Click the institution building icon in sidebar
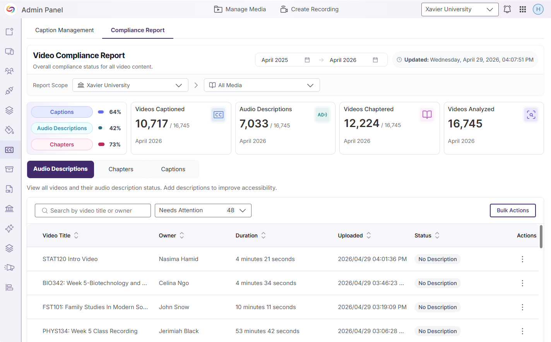 tap(9, 209)
